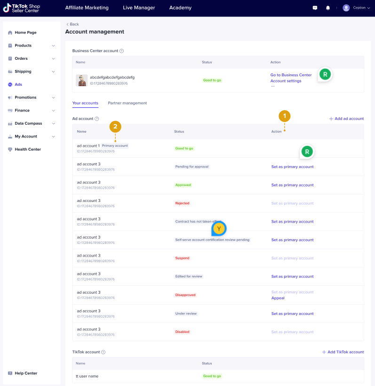Expand the Orders section chevron
Viewport: 375px width, 386px height.
point(53,59)
